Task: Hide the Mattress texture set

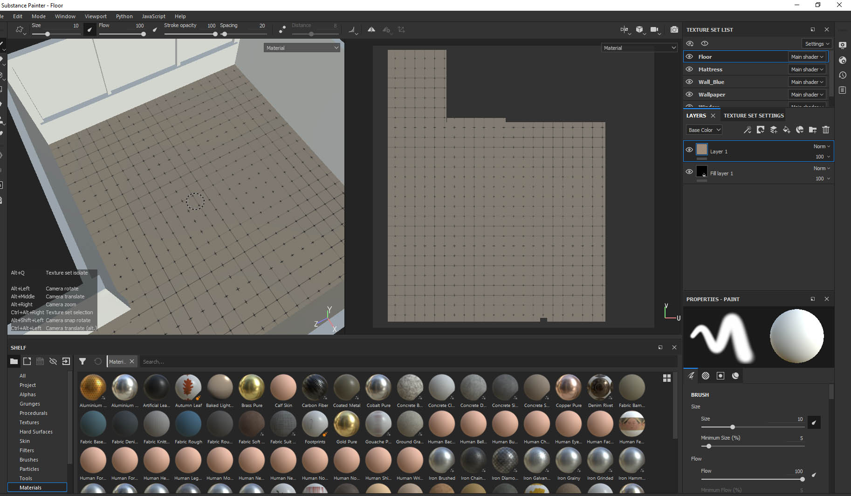Action: tap(689, 69)
